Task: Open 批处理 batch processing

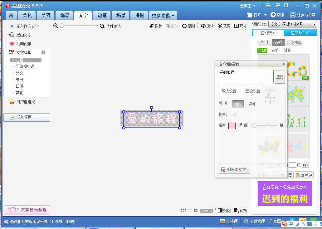Action: 229,221
